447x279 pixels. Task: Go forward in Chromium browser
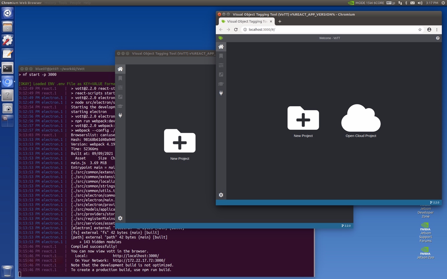click(228, 30)
